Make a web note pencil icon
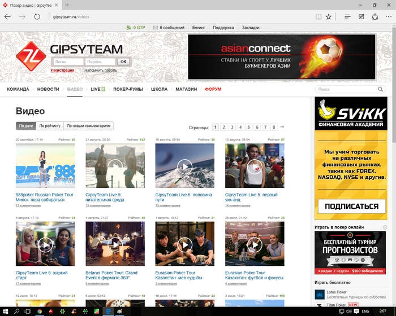 [361, 16]
